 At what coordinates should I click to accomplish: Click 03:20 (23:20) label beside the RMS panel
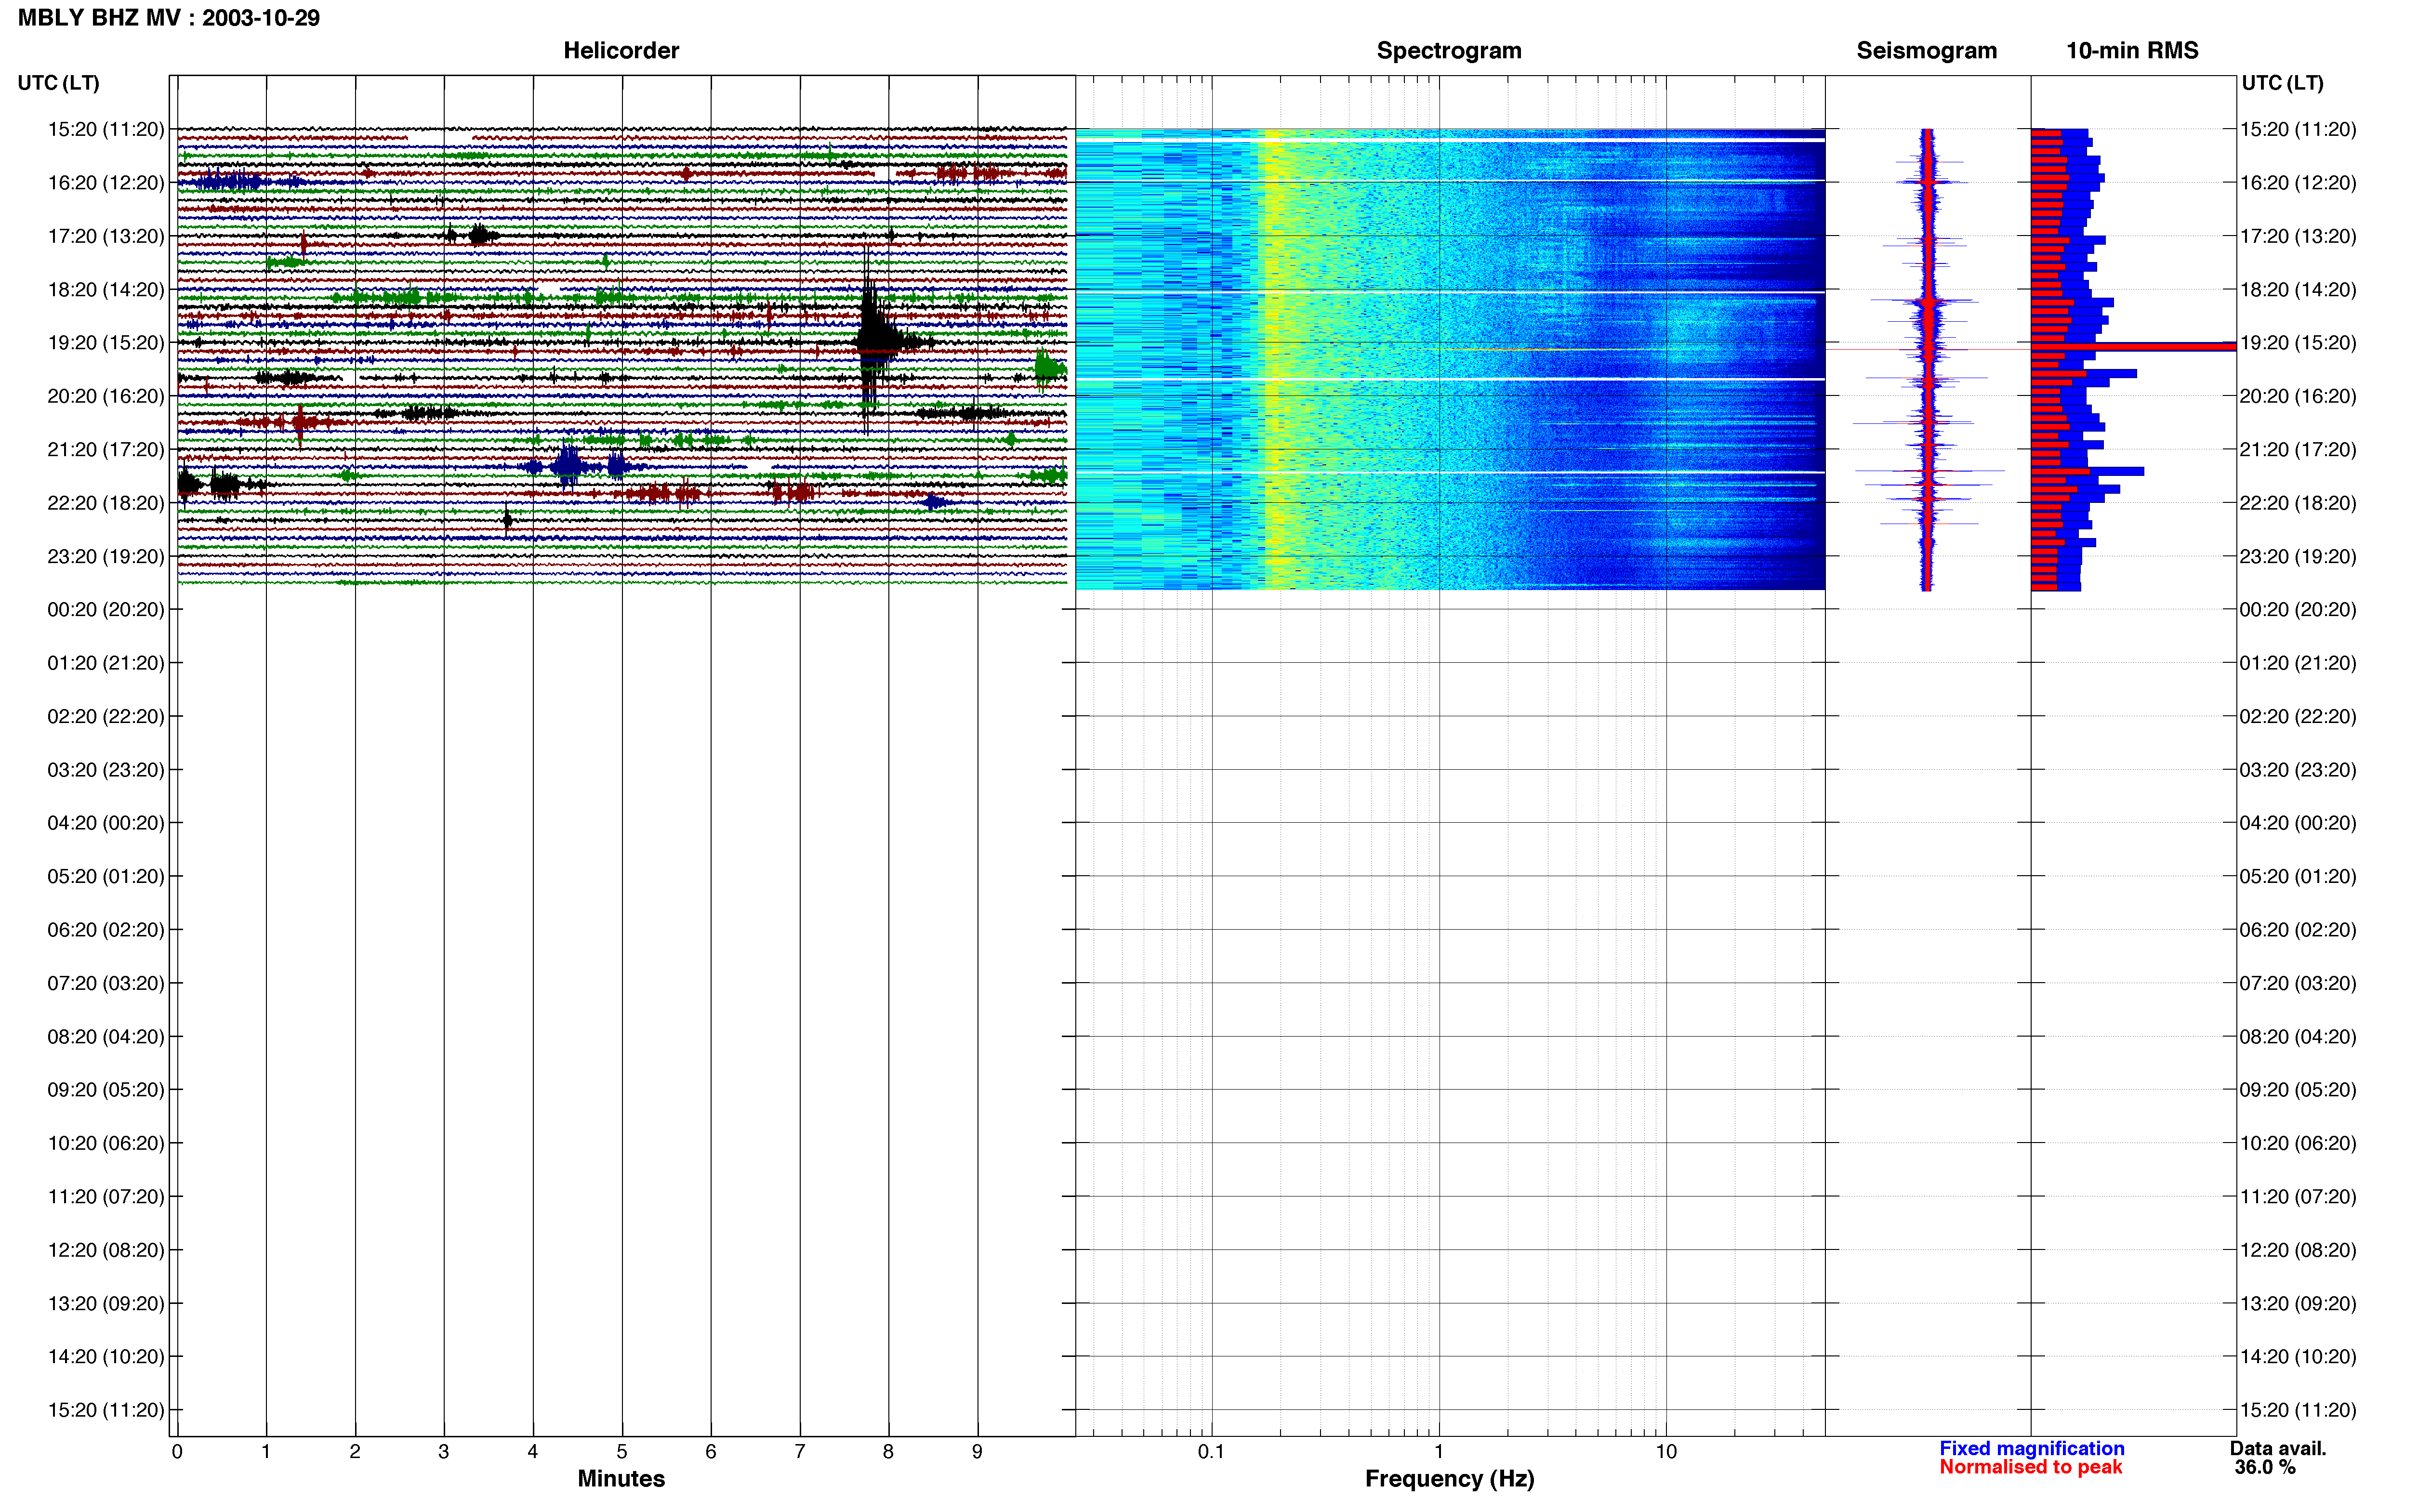pyautogui.click(x=2298, y=770)
